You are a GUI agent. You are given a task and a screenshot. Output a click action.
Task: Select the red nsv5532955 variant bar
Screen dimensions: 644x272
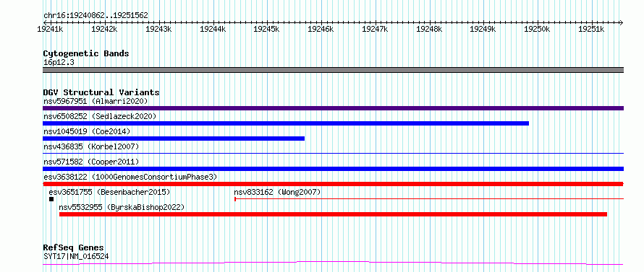click(333, 214)
